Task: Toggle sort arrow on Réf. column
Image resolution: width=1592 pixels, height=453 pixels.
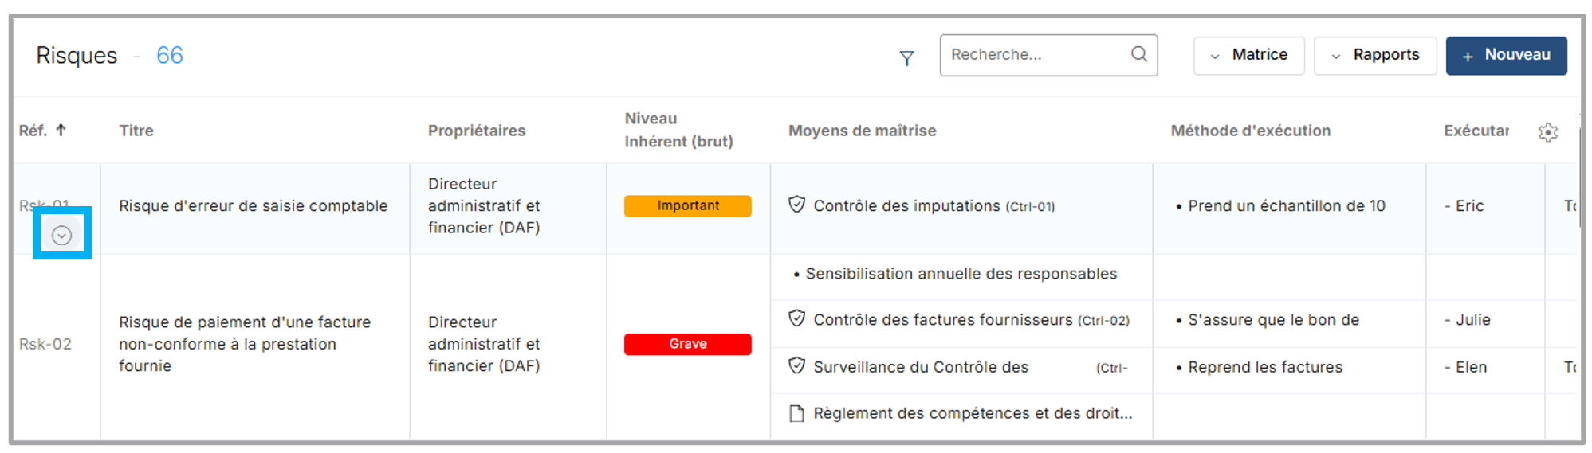Action: (61, 130)
